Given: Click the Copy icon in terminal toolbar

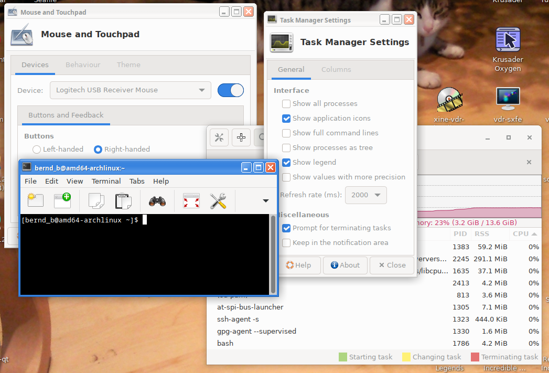Looking at the screenshot, I should click(x=96, y=201).
